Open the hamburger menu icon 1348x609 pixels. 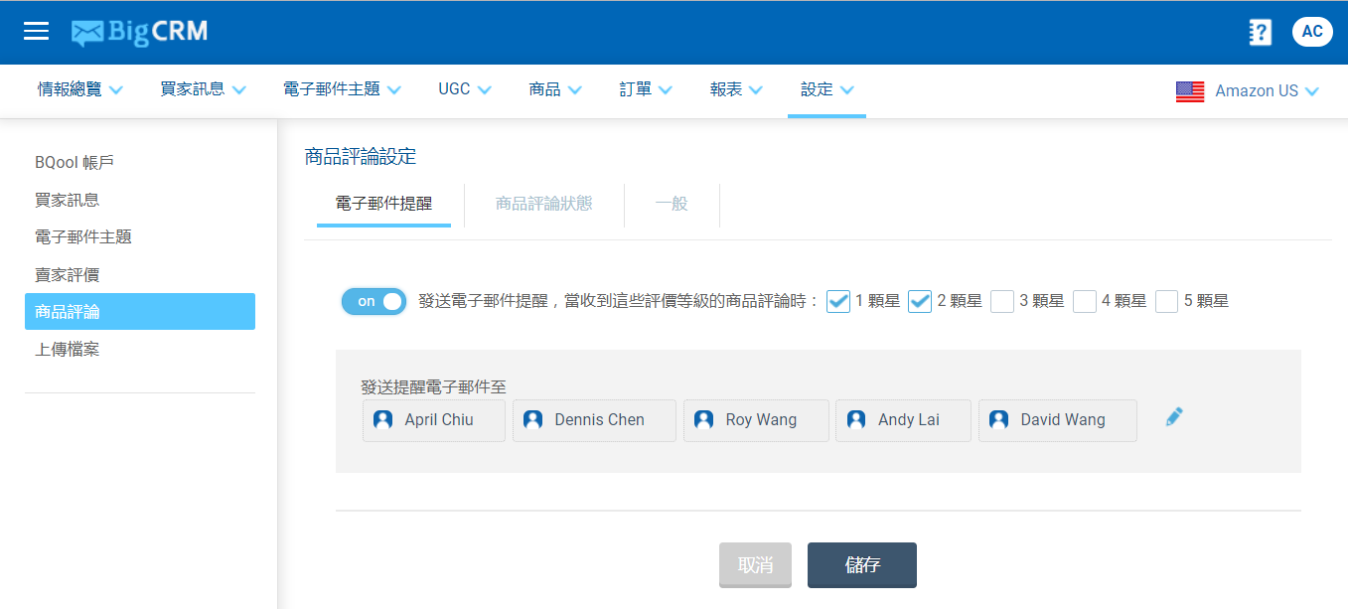36,31
